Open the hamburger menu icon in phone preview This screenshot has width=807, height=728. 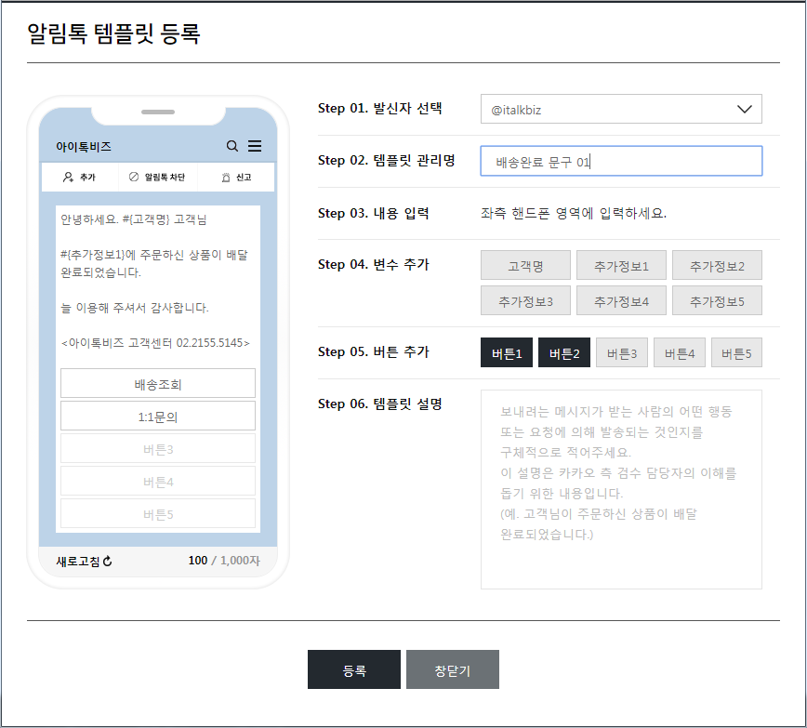(255, 146)
